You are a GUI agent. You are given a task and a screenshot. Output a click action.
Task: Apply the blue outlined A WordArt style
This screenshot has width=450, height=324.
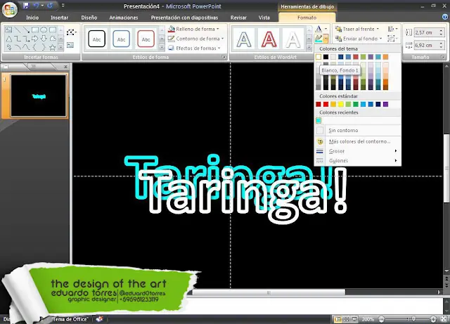tap(244, 39)
